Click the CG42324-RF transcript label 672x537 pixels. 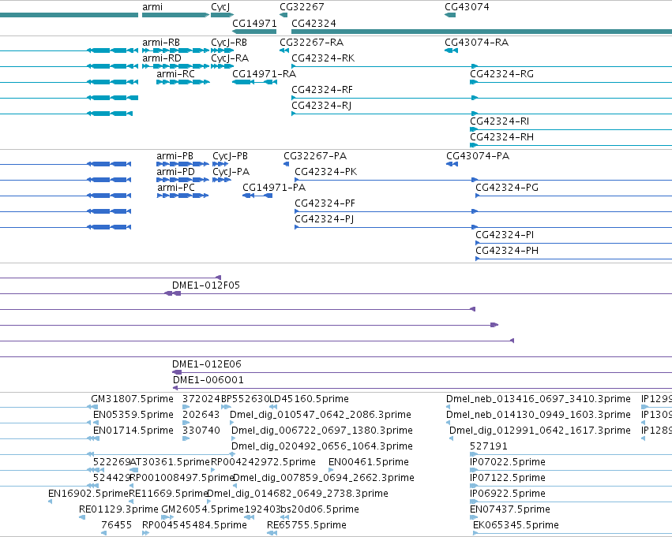coord(322,90)
